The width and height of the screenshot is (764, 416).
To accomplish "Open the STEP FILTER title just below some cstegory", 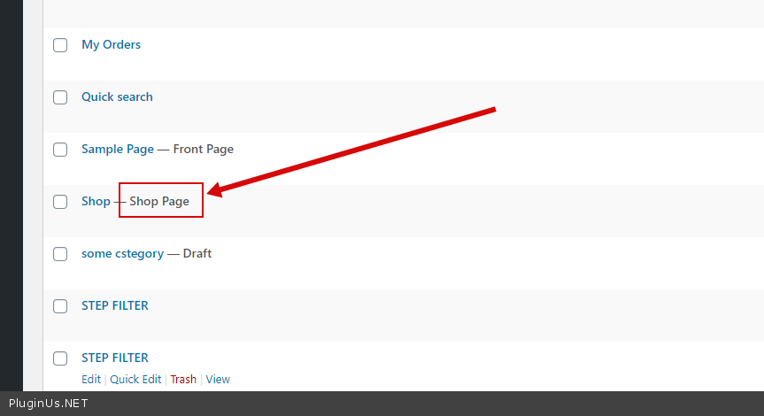I will tap(114, 306).
